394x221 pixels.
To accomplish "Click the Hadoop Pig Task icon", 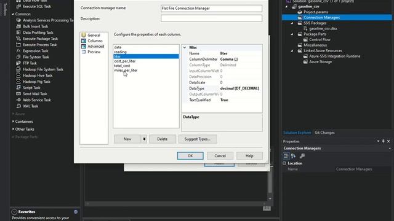I will pos(18,82).
